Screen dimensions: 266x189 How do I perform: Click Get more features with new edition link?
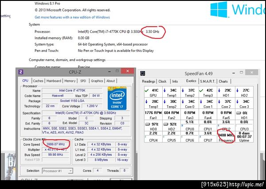pos(72,17)
